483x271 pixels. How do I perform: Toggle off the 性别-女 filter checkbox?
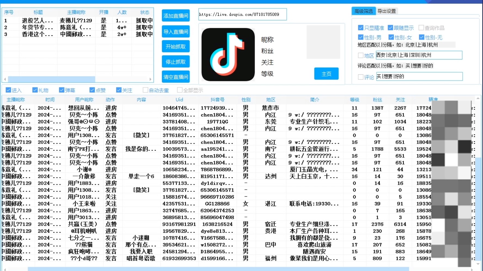coord(391,37)
